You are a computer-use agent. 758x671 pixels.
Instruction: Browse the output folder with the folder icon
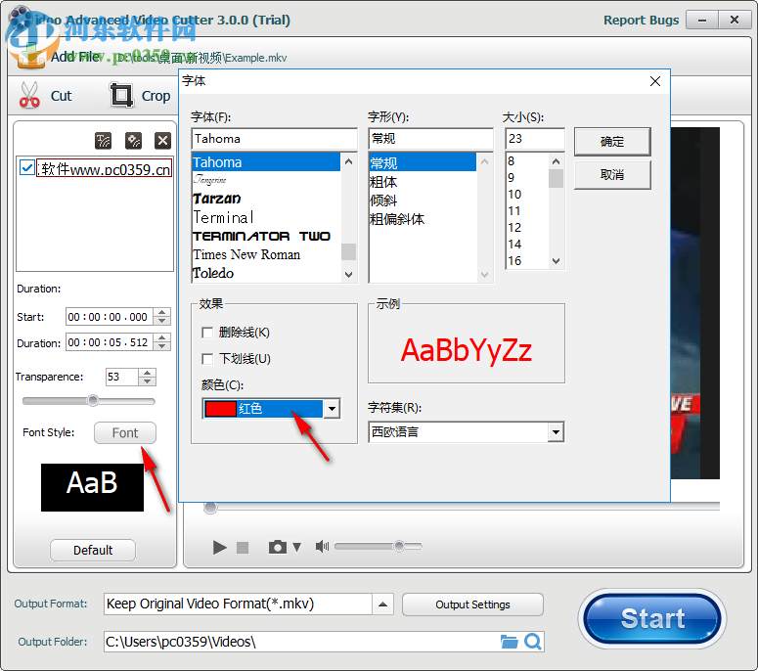point(509,642)
